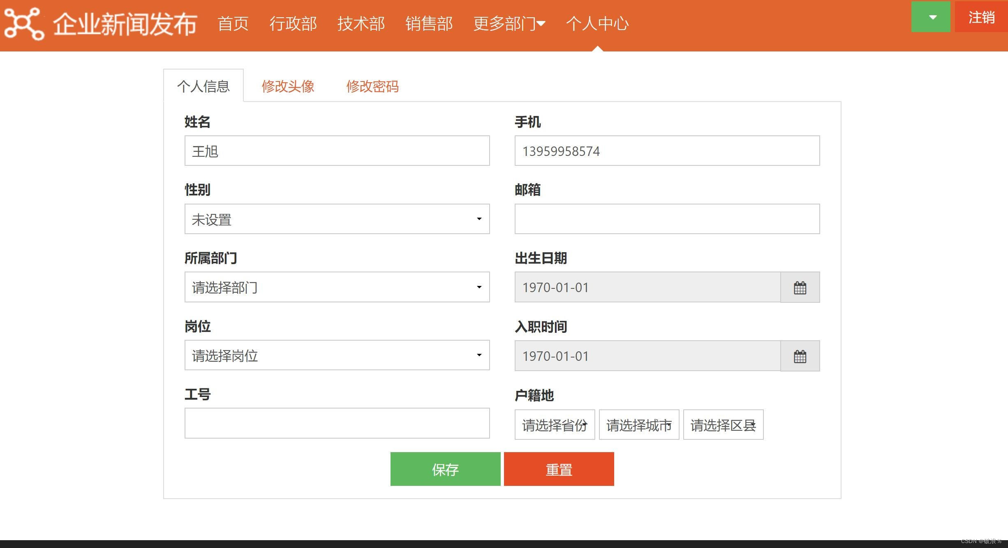Choose city via 请选择城市 dropdown
The height and width of the screenshot is (548, 1008).
(x=639, y=425)
